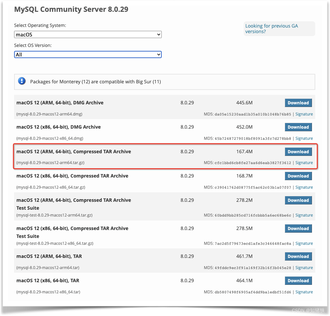Download x86 Compressed TAR Archive Test Suite 278.5M

(x=298, y=228)
